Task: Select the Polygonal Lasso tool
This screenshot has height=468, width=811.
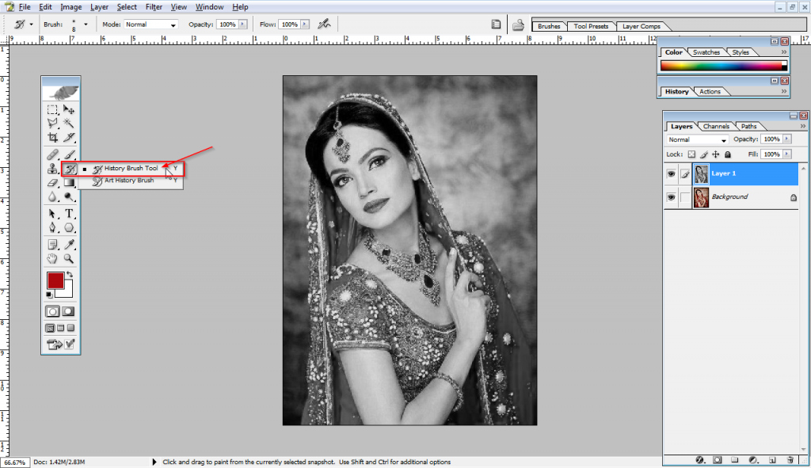Action: point(52,123)
